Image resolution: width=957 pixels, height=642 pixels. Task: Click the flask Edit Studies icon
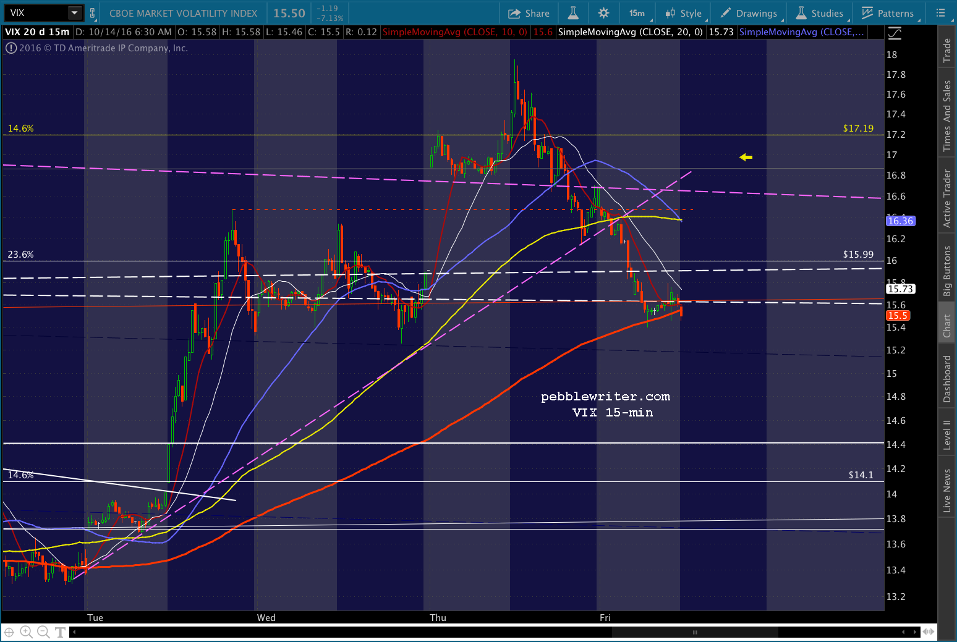pyautogui.click(x=573, y=13)
